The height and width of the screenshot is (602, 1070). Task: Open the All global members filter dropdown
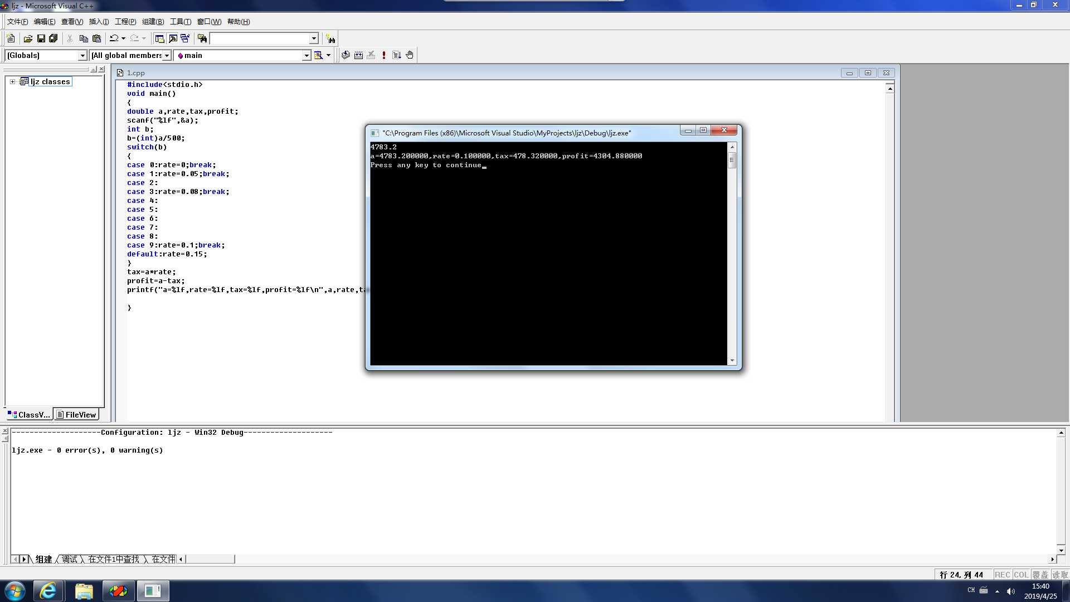click(x=166, y=55)
